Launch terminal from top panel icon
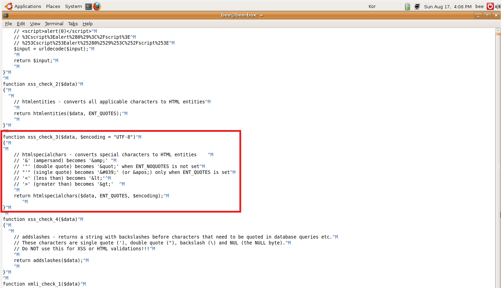The width and height of the screenshot is (501, 288). [x=89, y=6]
